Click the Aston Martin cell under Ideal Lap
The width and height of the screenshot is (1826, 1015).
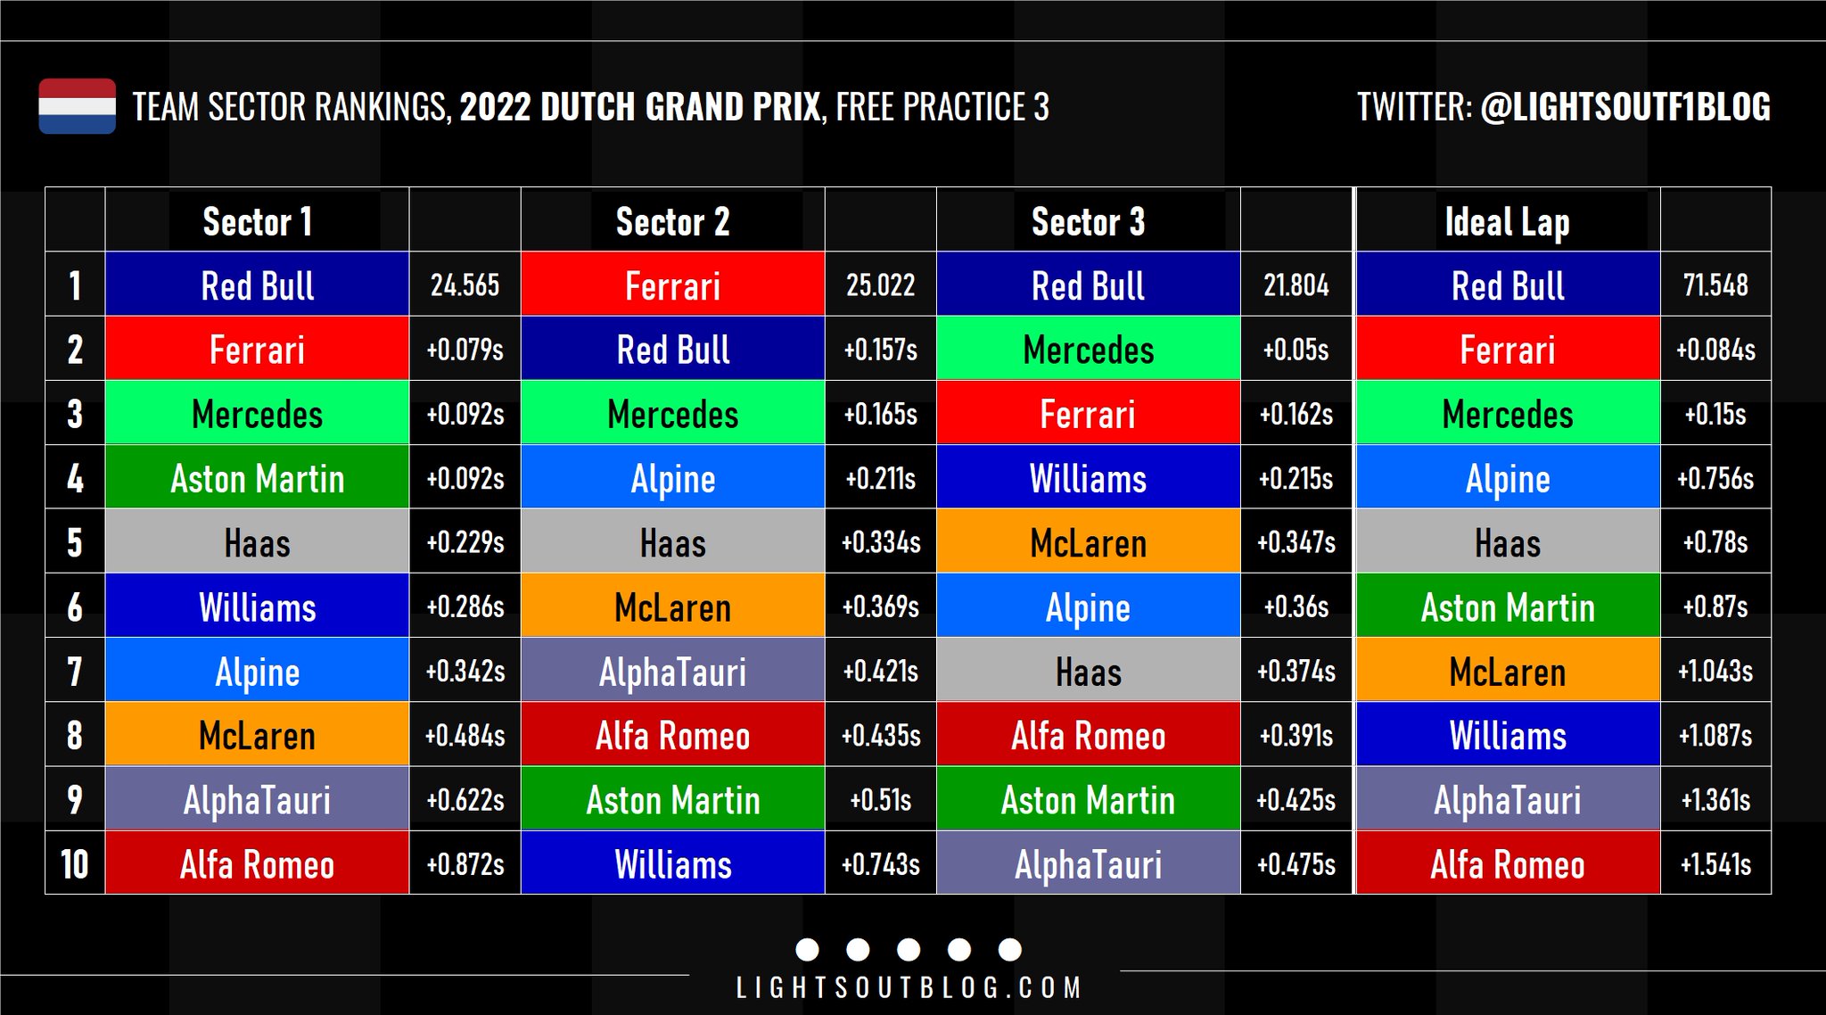(1507, 607)
